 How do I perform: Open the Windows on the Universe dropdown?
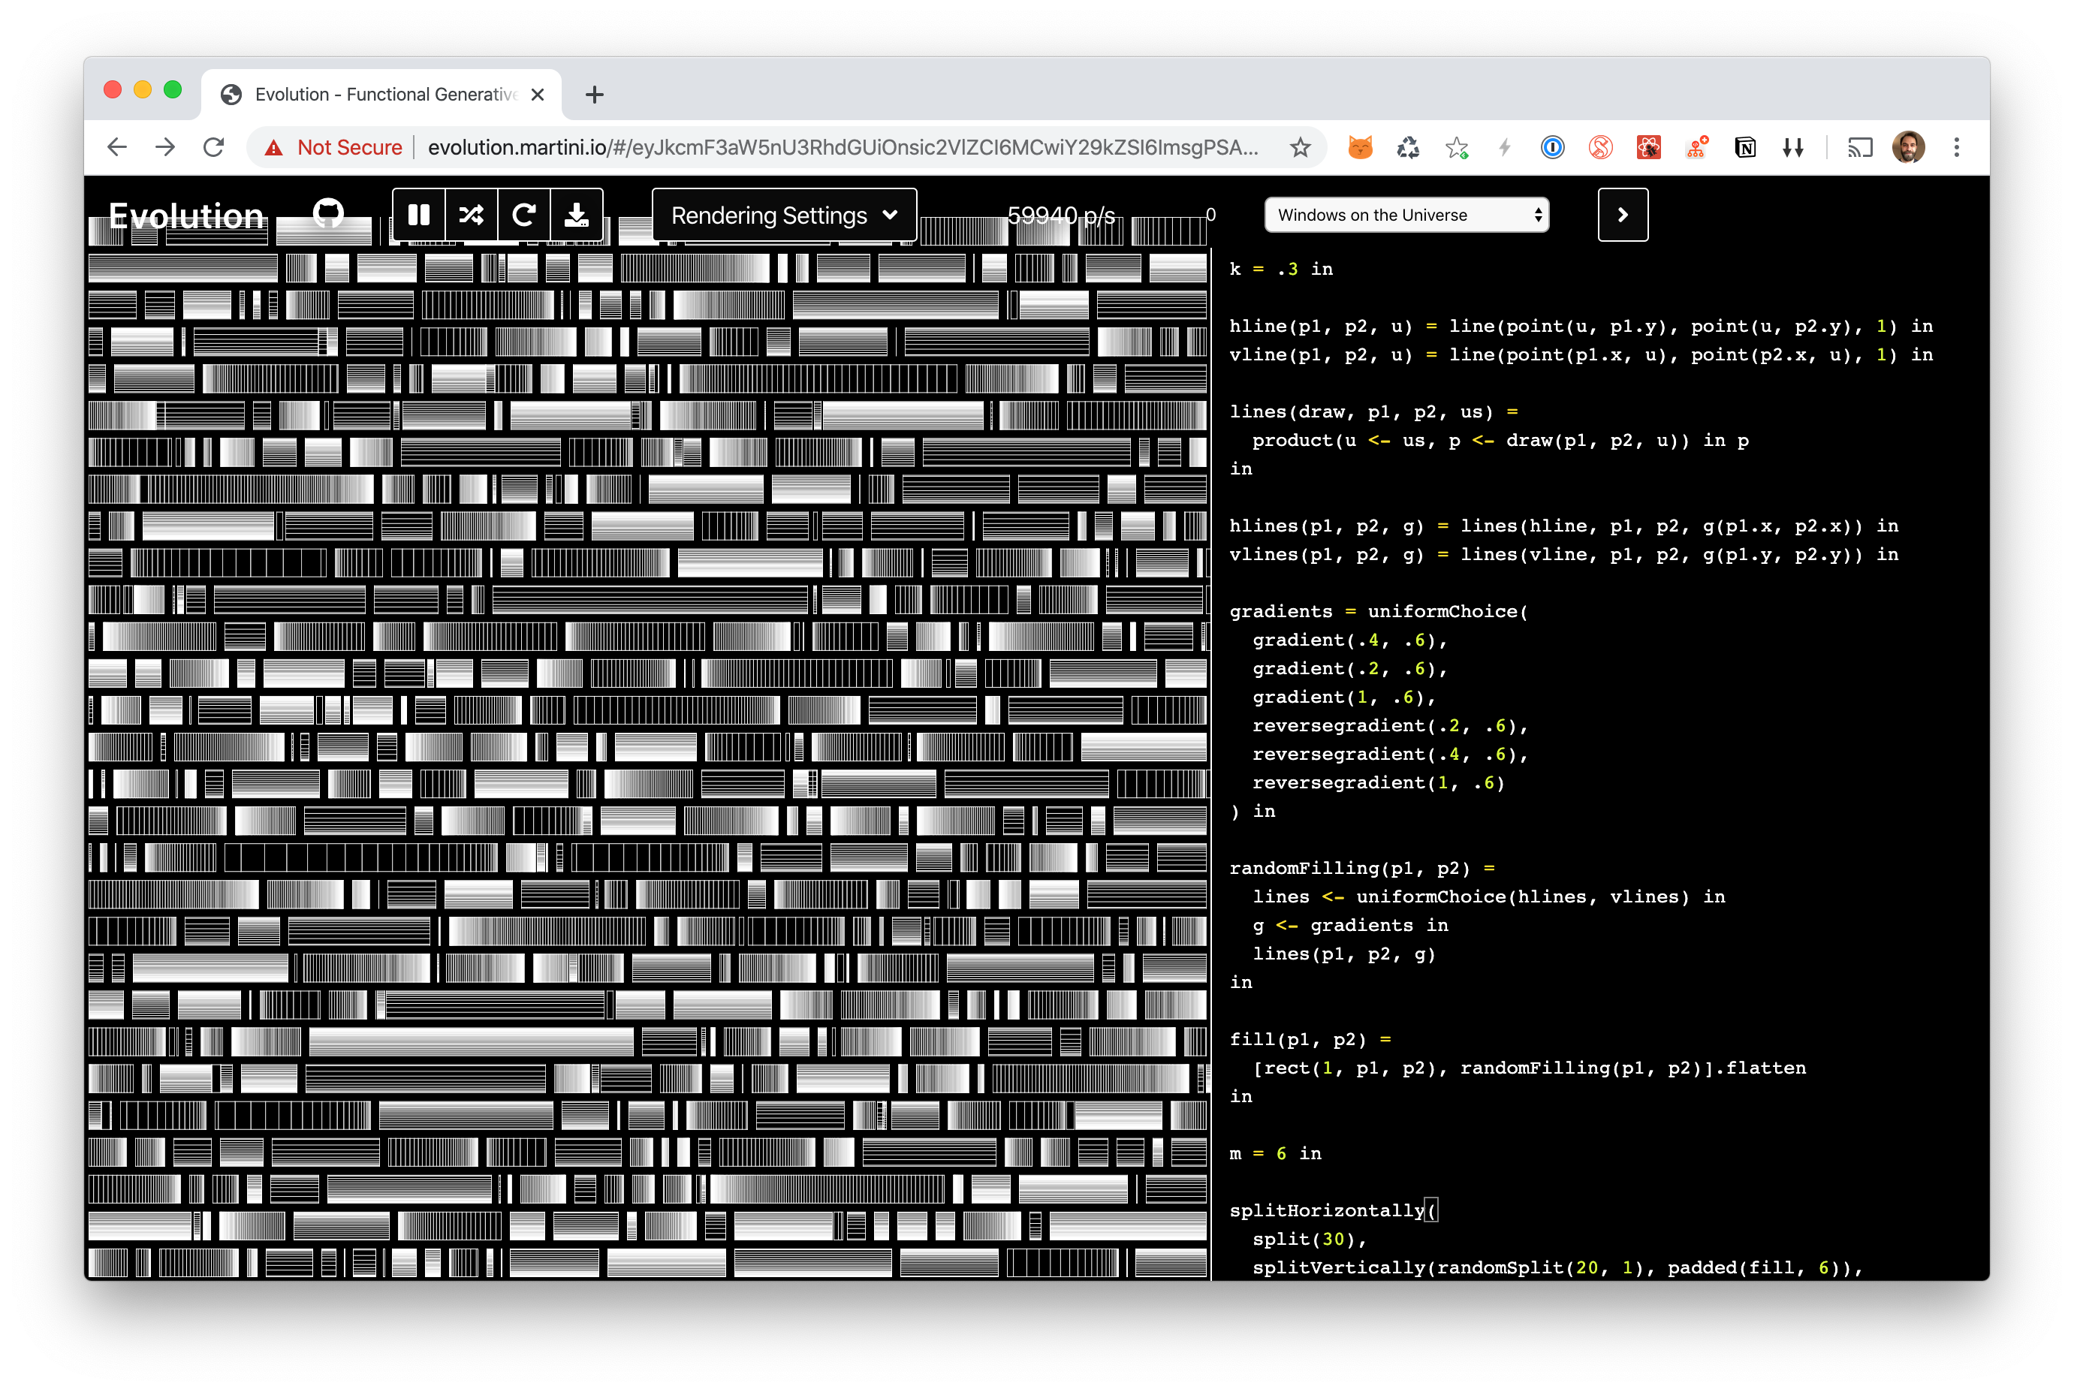(1406, 216)
